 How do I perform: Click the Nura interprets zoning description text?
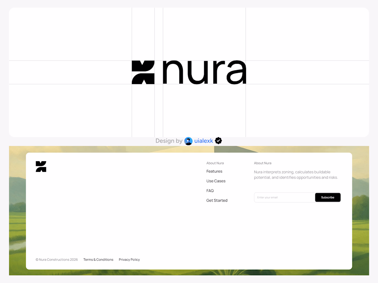(x=296, y=175)
